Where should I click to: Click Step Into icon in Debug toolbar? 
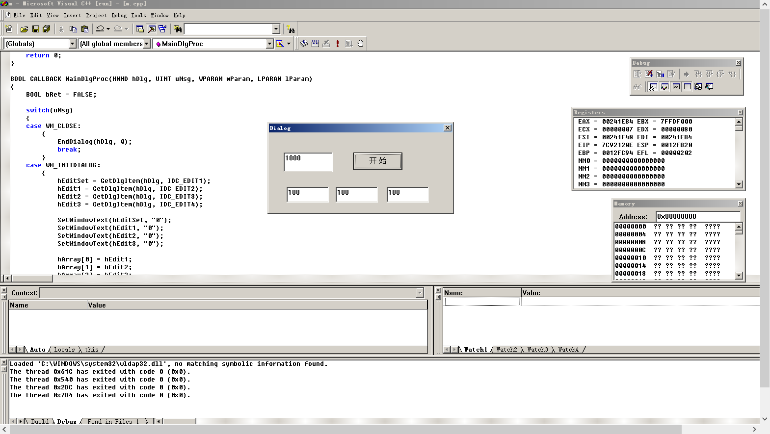tap(698, 74)
